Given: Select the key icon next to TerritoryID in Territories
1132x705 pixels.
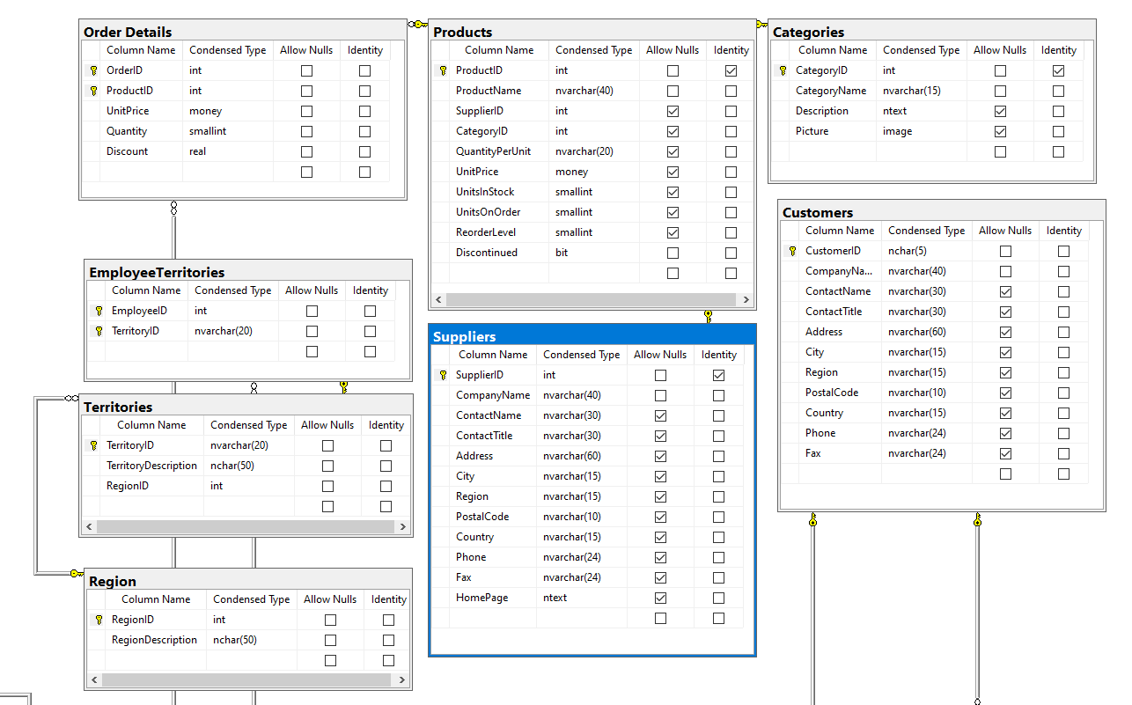Looking at the screenshot, I should 93,444.
